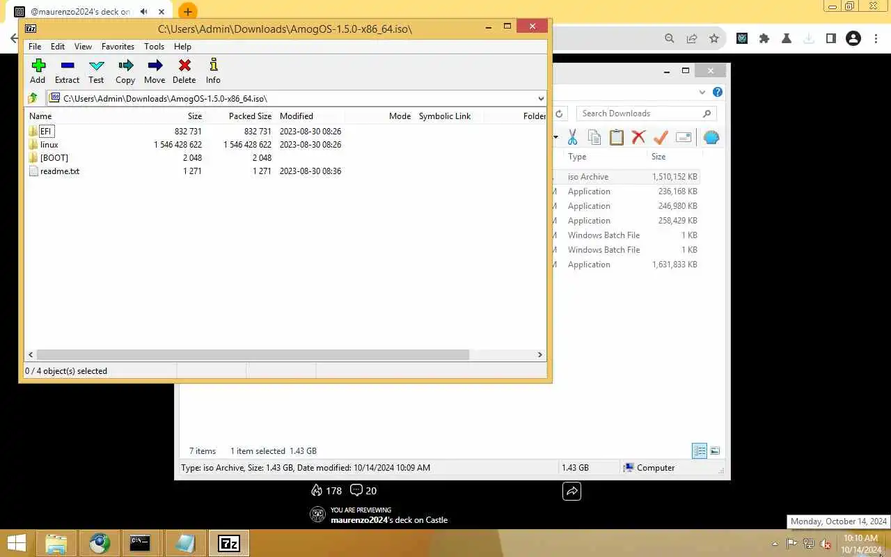This screenshot has width=891, height=557.
Task: Open the Tools menu in 7-Zip
Action: point(154,47)
